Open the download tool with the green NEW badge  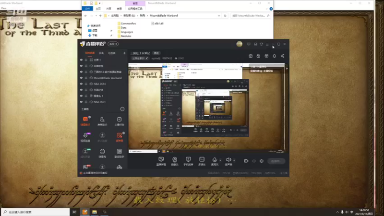pyautogui.click(x=85, y=153)
